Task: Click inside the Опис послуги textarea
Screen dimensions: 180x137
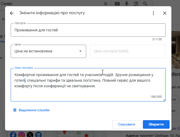Action: pos(88,85)
